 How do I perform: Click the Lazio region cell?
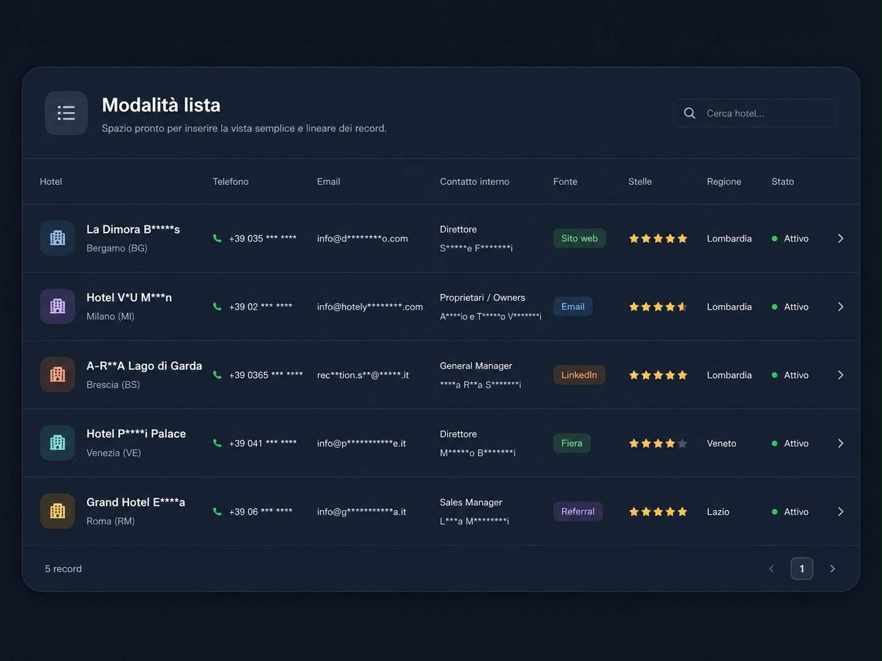click(x=718, y=511)
